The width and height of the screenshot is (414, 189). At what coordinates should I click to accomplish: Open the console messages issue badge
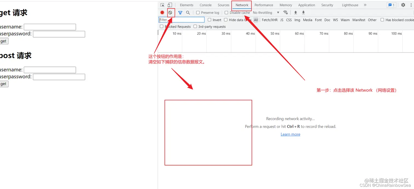click(x=392, y=5)
